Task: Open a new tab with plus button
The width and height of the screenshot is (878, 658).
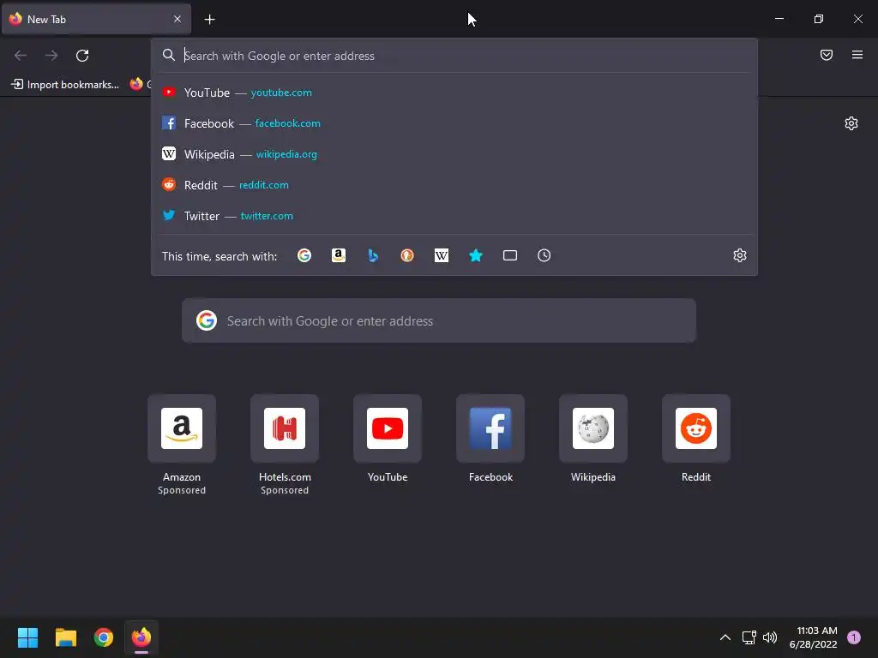Action: 209,20
